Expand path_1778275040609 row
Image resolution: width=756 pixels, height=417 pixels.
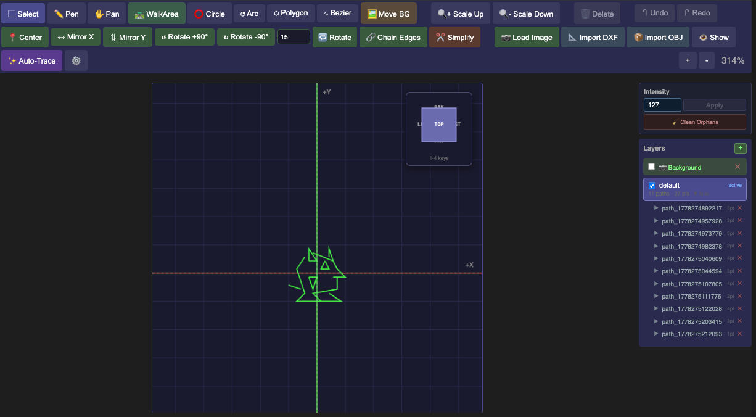(x=656, y=258)
